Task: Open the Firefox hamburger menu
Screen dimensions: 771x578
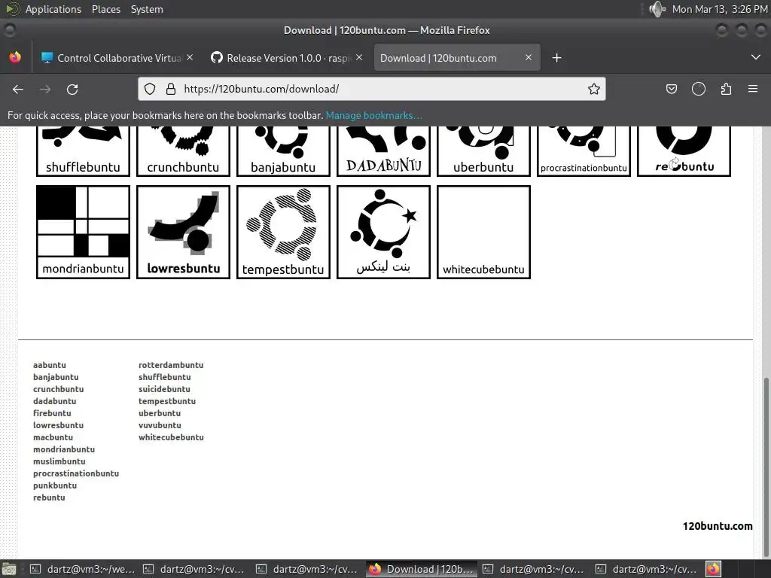Action: point(753,89)
